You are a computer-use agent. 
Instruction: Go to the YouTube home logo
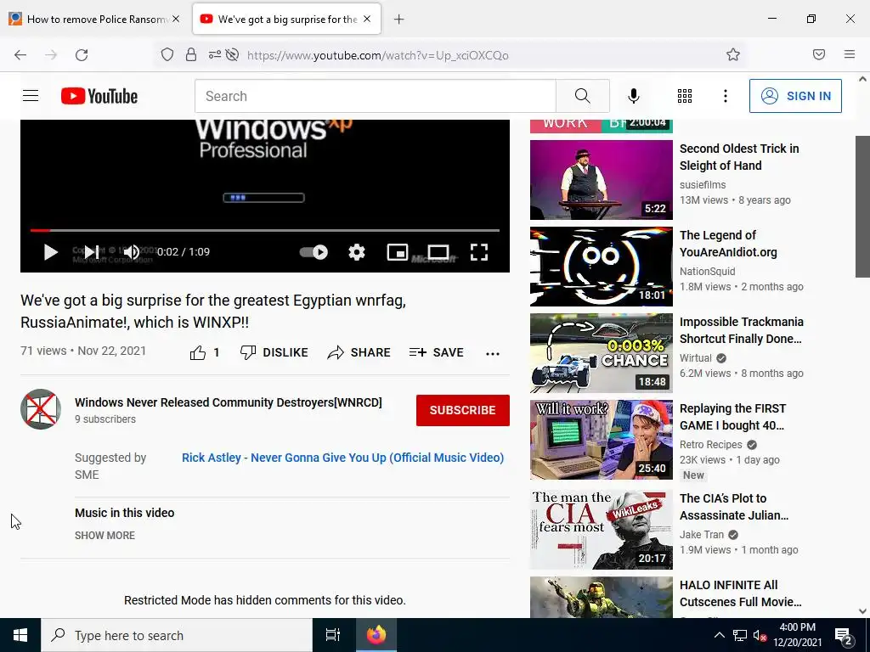coord(99,96)
